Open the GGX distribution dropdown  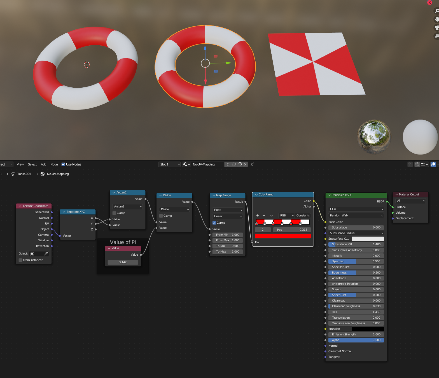356,209
